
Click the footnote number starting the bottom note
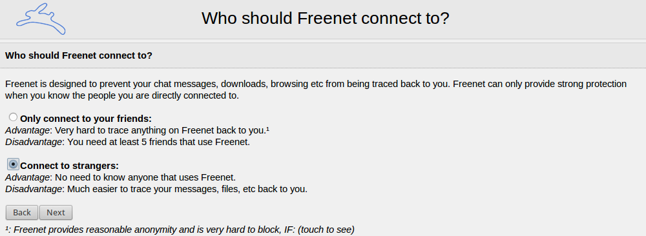coord(7,228)
